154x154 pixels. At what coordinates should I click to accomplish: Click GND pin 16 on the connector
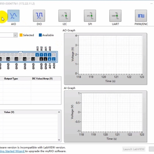pyautogui.click(x=25, y=59)
